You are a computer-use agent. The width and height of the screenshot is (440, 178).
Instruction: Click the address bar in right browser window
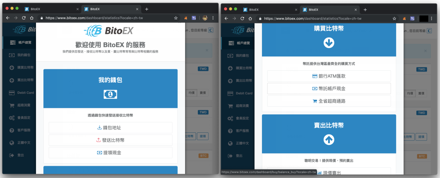[326, 18]
